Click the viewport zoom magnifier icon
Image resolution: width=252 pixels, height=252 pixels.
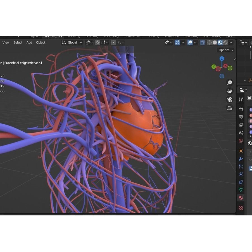(x=229, y=82)
